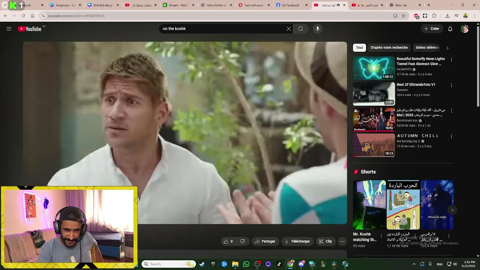This screenshot has height=270, width=480.
Task: Open AUTUMN CHILL video title
Action: 417,136
